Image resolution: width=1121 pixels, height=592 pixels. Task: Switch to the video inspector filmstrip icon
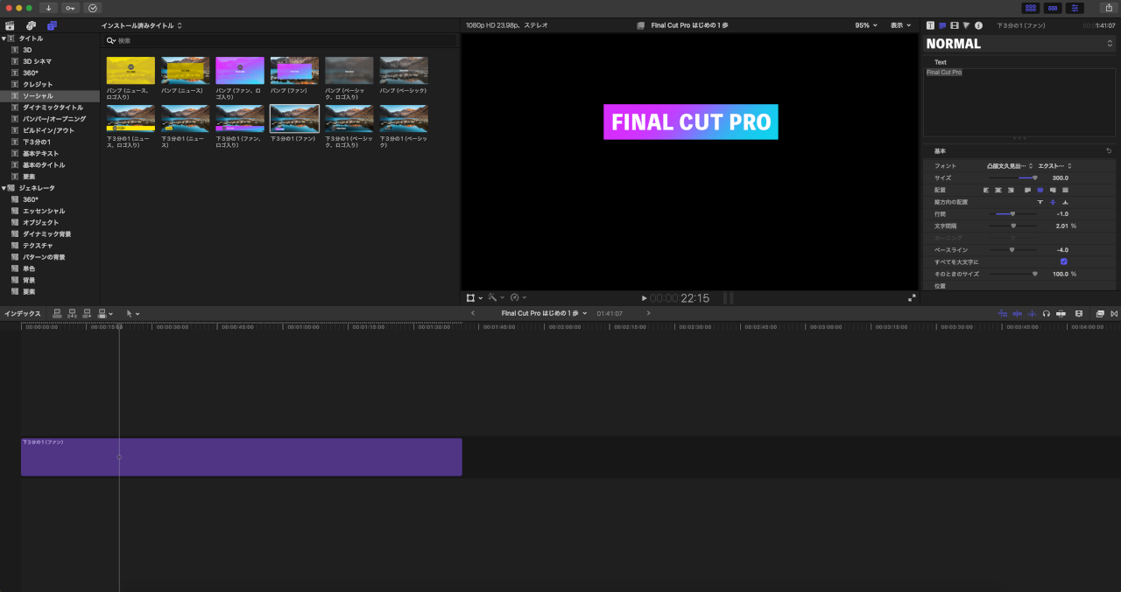pos(954,25)
